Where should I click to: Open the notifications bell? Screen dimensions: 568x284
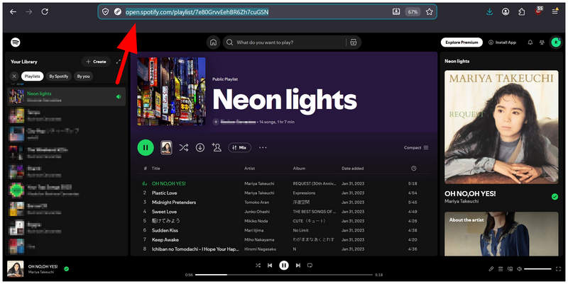530,42
